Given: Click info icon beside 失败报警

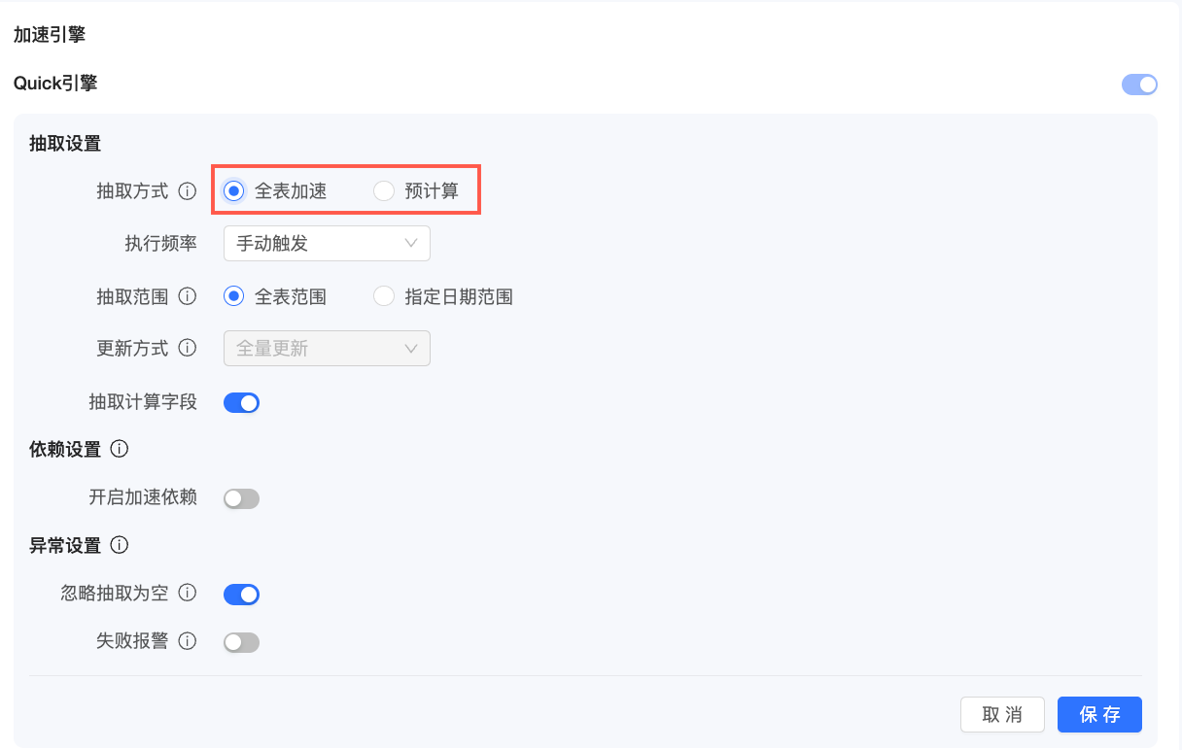Looking at the screenshot, I should 188,641.
